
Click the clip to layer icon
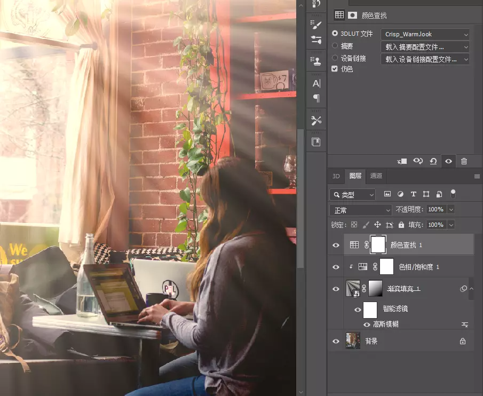point(402,161)
